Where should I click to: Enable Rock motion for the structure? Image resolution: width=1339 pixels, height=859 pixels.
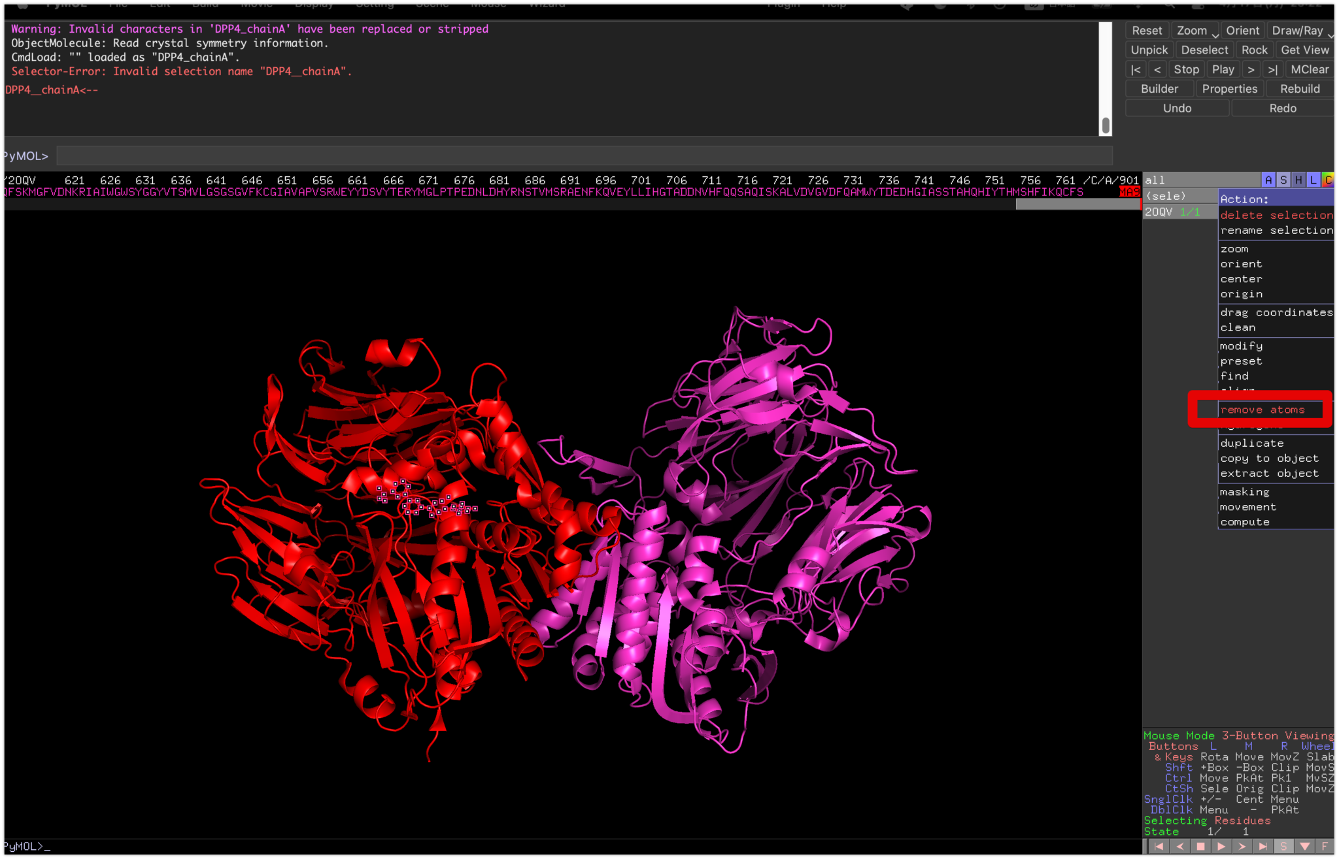(x=1254, y=50)
